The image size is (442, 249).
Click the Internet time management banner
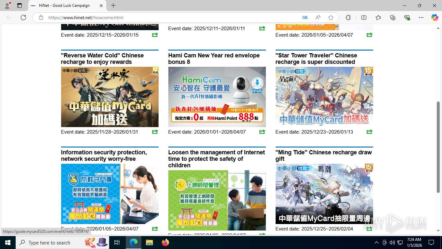tap(217, 200)
